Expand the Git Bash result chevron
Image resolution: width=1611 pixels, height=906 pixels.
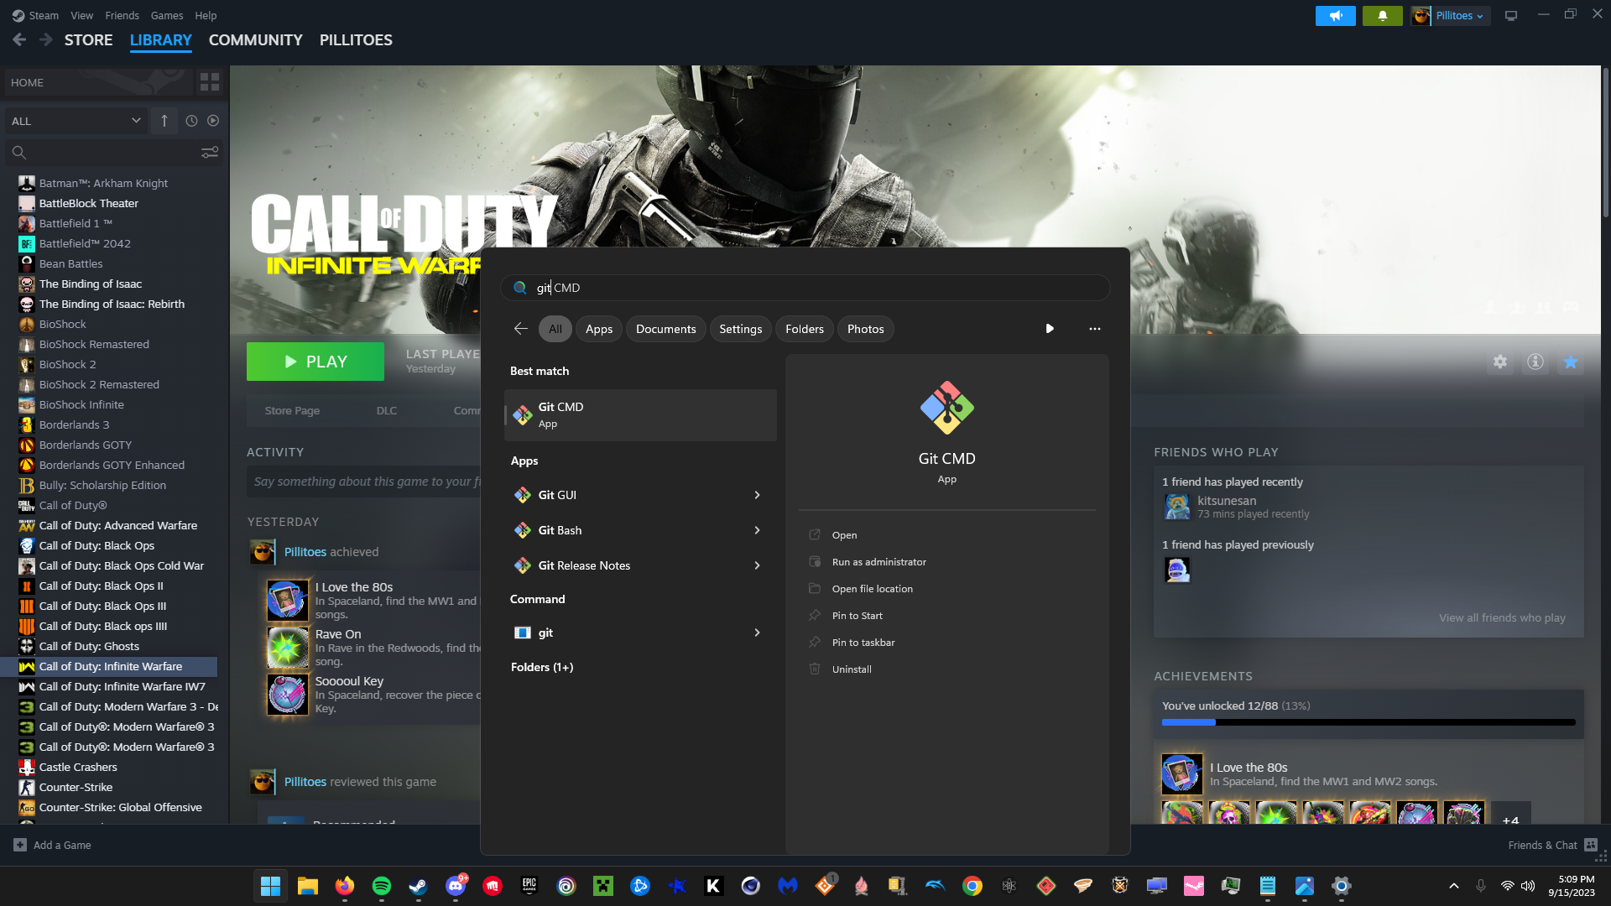point(757,530)
